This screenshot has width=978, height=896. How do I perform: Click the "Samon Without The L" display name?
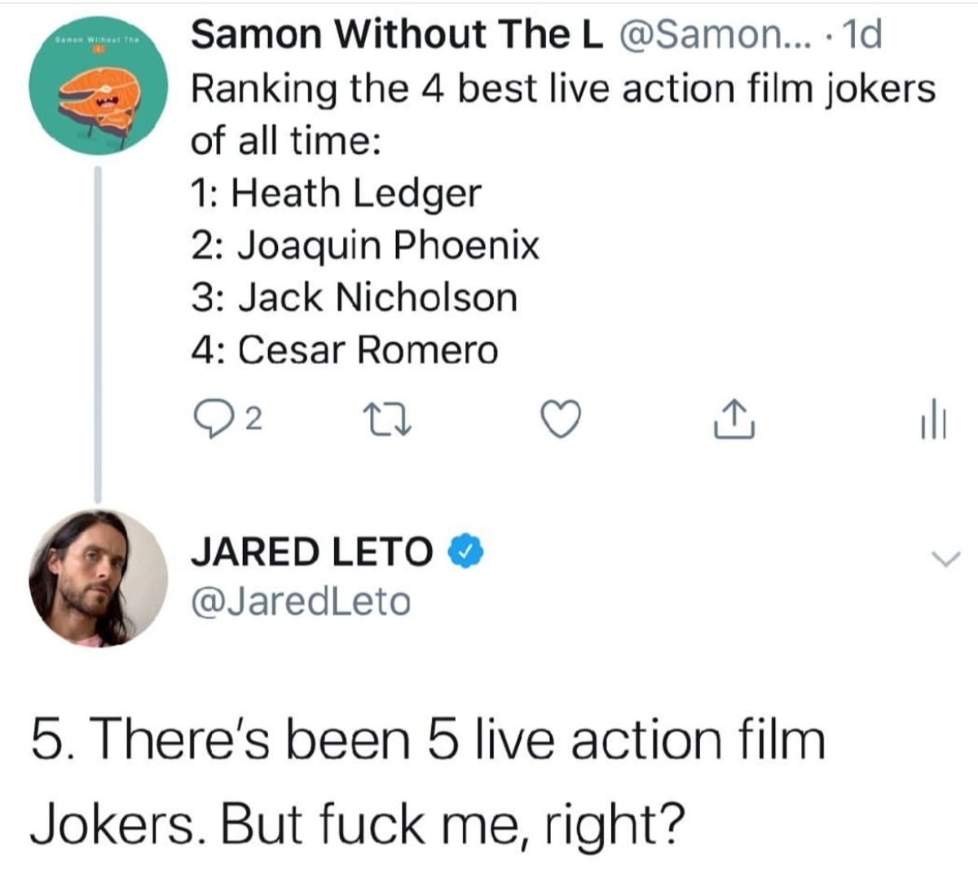396,34
